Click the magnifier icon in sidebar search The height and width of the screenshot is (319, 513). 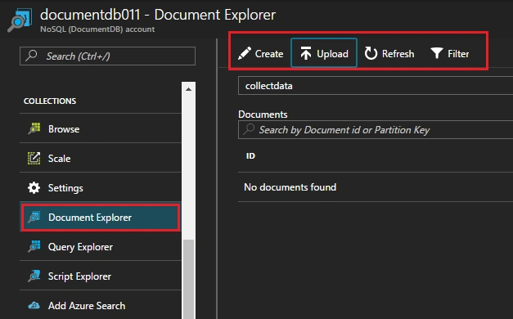(x=31, y=56)
